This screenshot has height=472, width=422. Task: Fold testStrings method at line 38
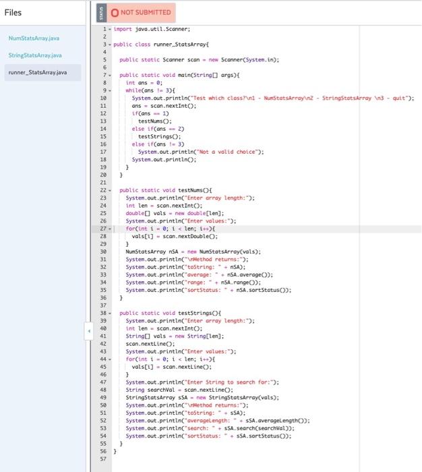[110, 314]
